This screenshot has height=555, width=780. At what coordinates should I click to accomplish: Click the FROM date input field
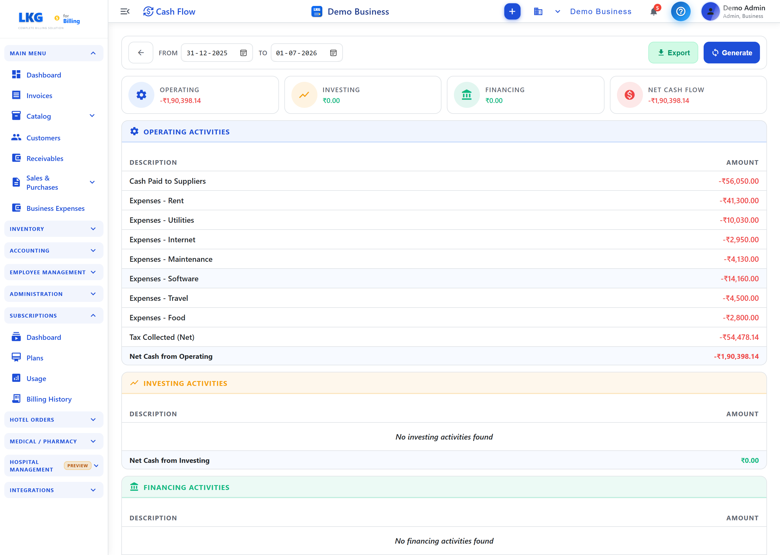(216, 53)
